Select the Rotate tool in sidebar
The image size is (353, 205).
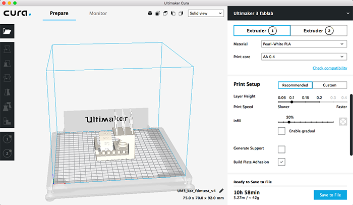tap(7, 78)
